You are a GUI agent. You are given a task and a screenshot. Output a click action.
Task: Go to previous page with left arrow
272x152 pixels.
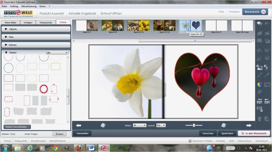tap(79, 125)
